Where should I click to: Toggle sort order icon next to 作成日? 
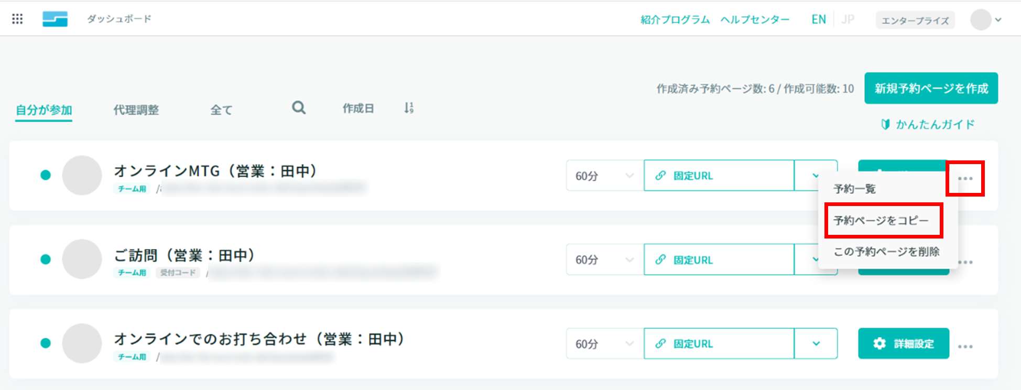409,108
